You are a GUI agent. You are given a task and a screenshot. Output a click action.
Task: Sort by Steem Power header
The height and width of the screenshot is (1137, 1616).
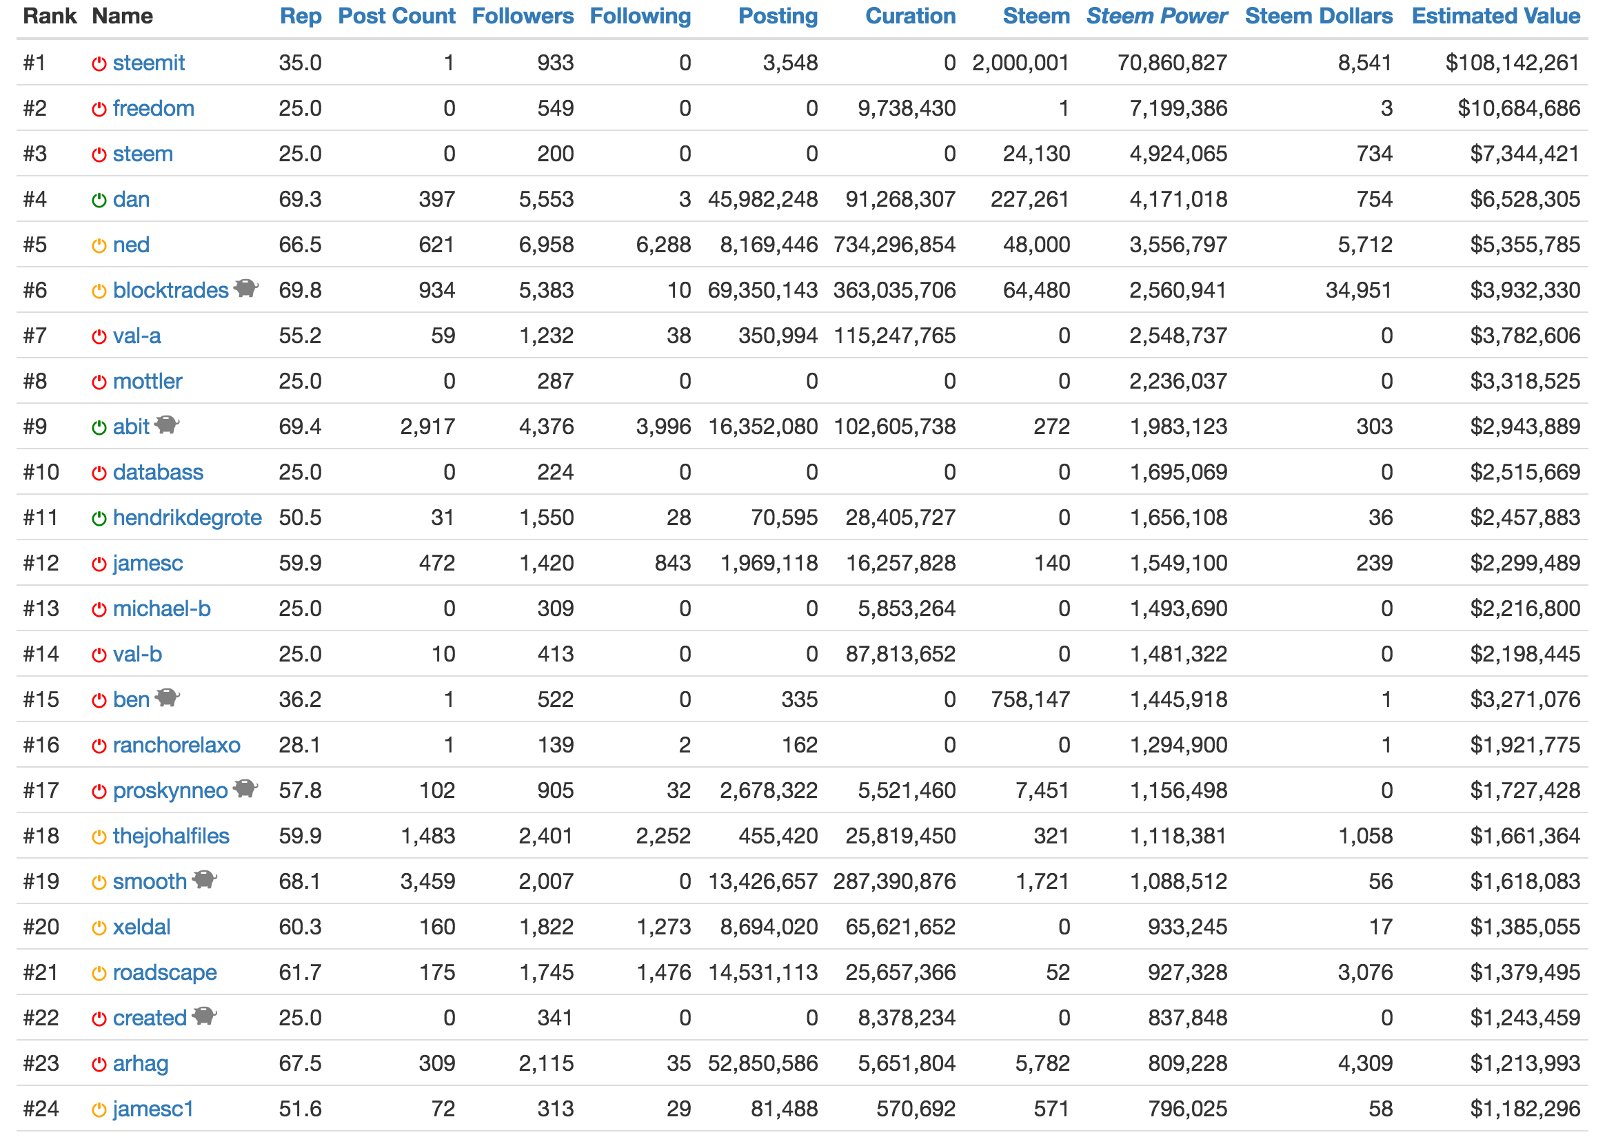1157,16
